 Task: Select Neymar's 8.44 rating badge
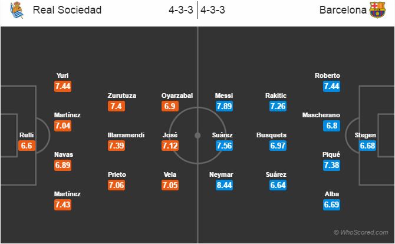click(224, 185)
